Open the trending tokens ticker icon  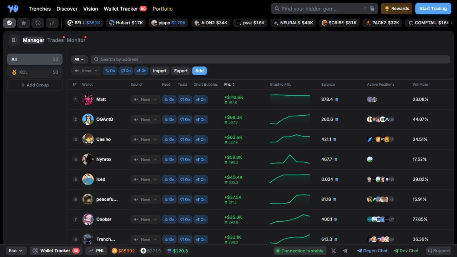pos(9,23)
